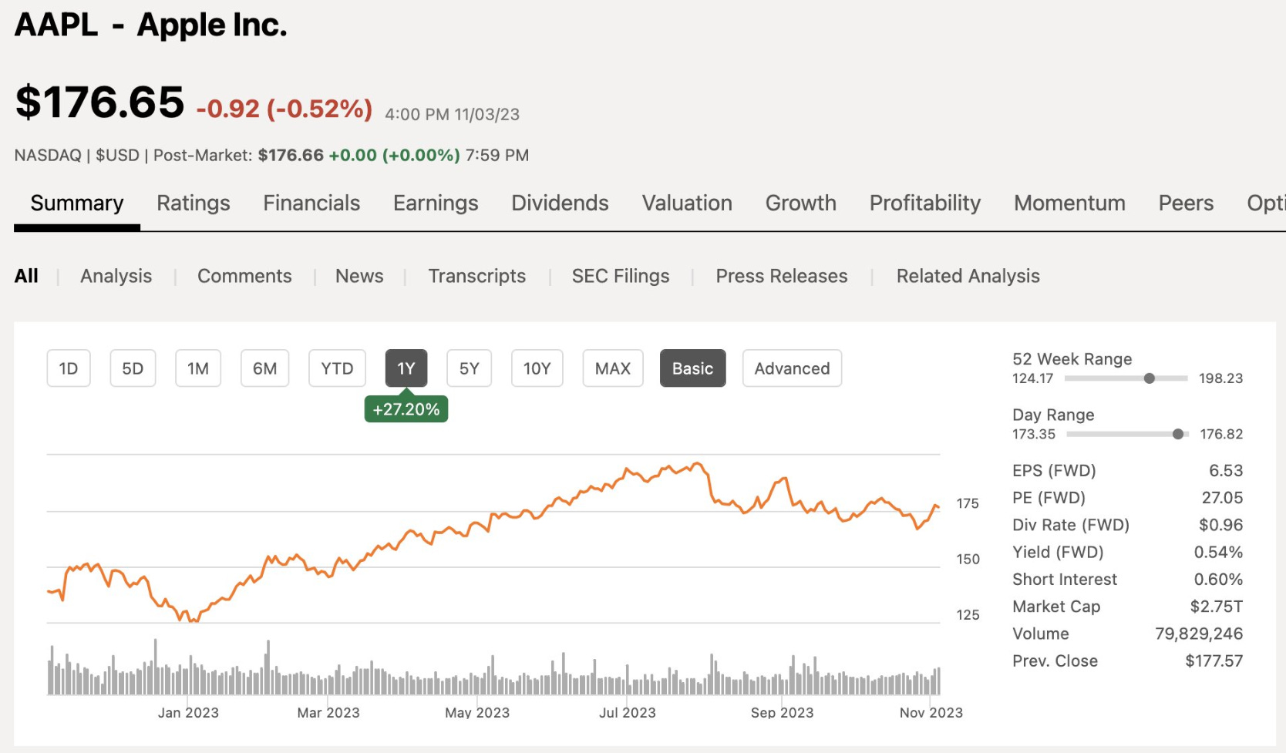
Task: Click the AAPL - Apple Inc. heading
Action: tap(150, 25)
